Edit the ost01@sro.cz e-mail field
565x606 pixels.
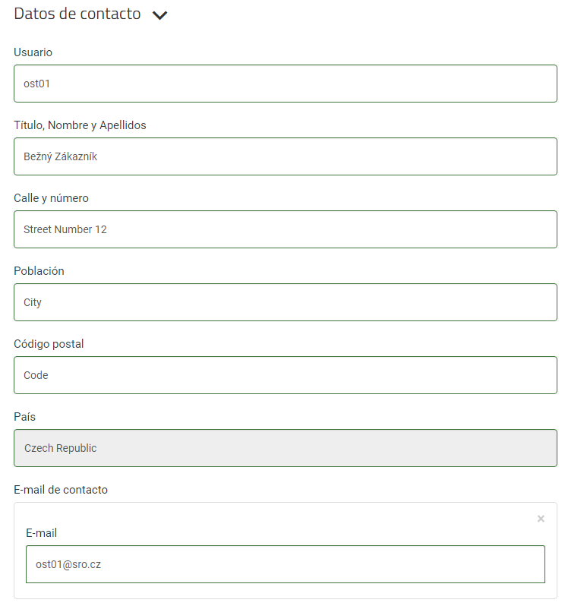(x=286, y=564)
